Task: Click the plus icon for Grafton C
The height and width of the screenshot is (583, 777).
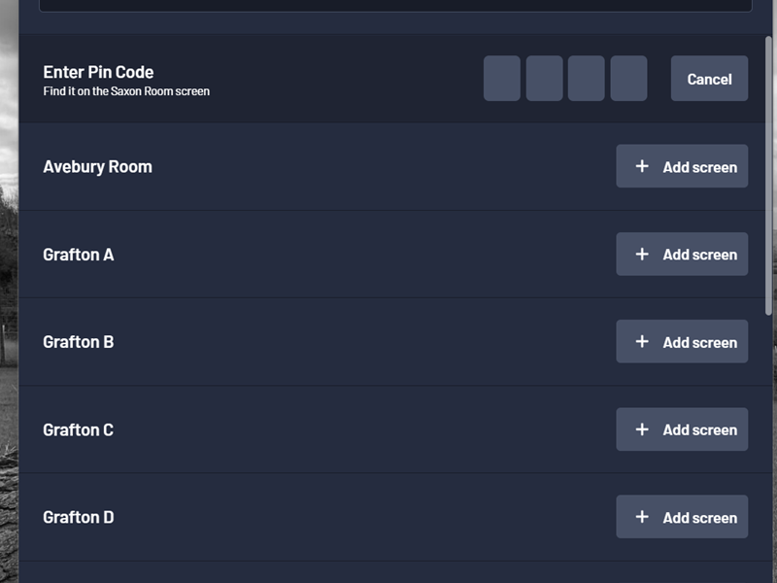Action: [x=642, y=429]
